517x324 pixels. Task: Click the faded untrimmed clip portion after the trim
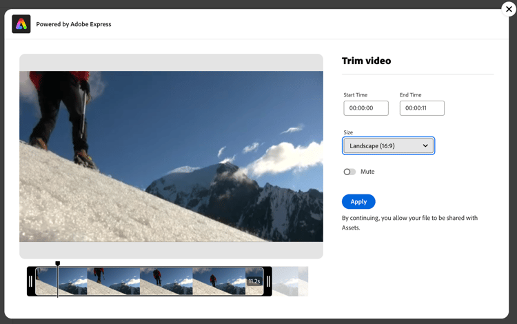[x=290, y=281]
